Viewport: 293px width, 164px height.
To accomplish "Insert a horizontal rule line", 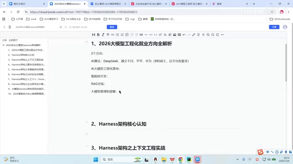I will pyautogui.click(x=146, y=35).
